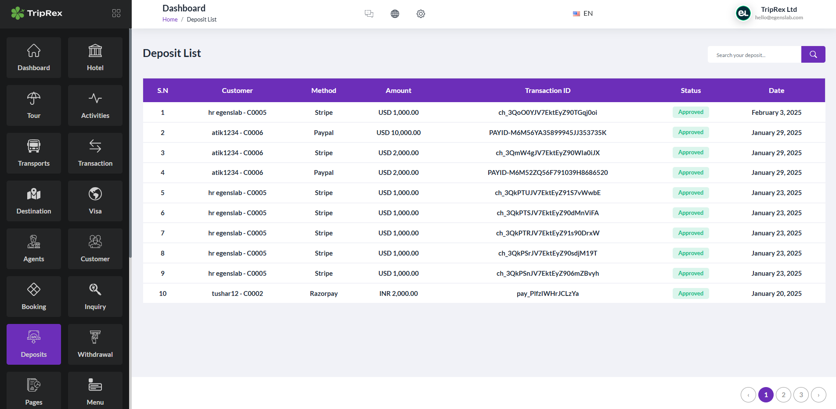Open the Hotel sidebar tile
The image size is (836, 409).
click(x=95, y=57)
